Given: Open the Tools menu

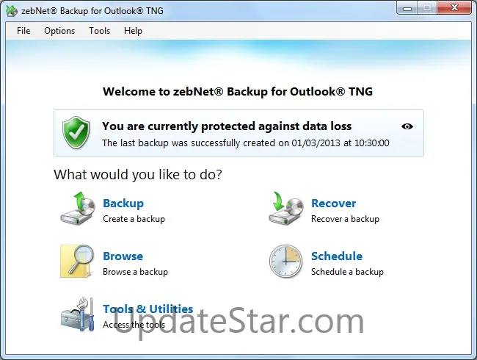Looking at the screenshot, I should pyautogui.click(x=100, y=31).
